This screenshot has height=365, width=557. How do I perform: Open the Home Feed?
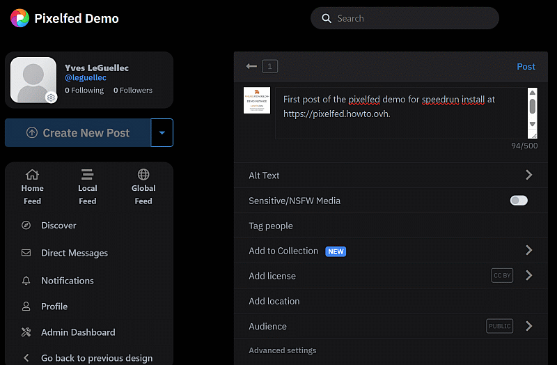[32, 187]
